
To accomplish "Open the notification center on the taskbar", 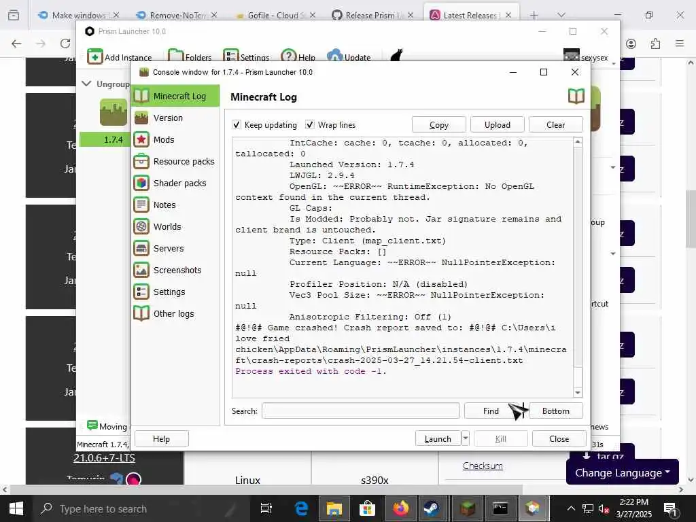I will pyautogui.click(x=669, y=508).
